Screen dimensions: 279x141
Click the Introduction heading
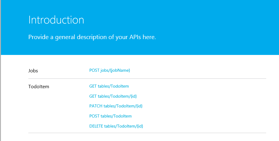point(56,20)
